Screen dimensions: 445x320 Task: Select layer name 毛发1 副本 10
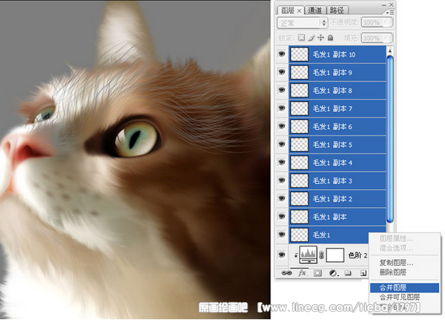tap(334, 54)
